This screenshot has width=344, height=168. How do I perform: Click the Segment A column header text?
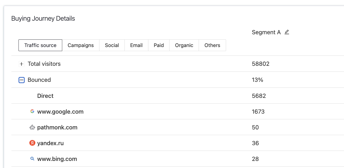click(x=266, y=32)
